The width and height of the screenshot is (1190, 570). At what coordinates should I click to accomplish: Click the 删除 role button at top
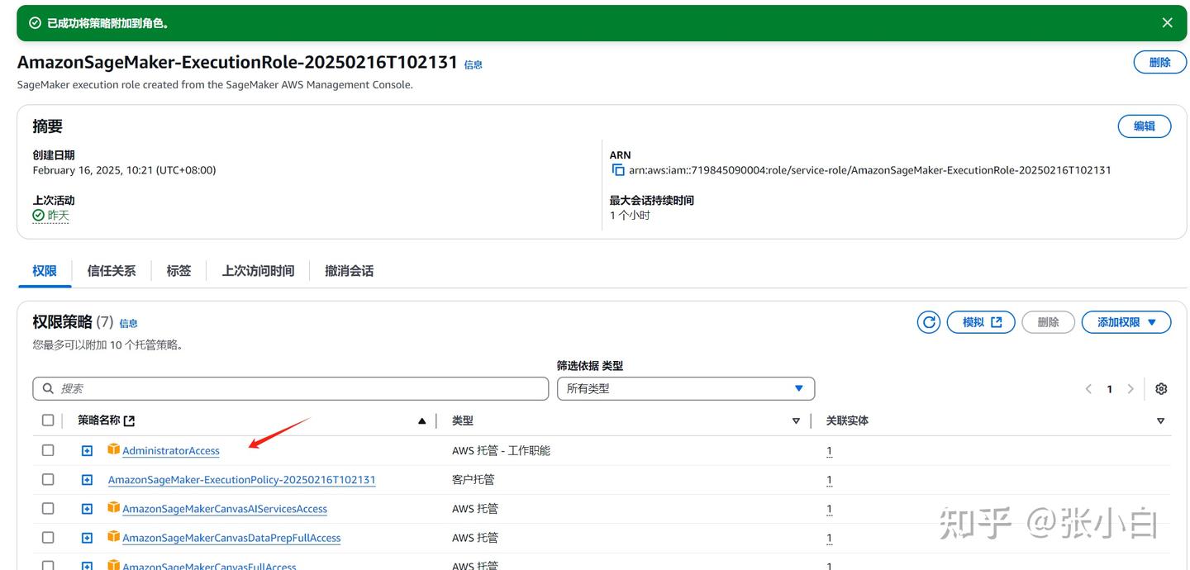click(1159, 62)
